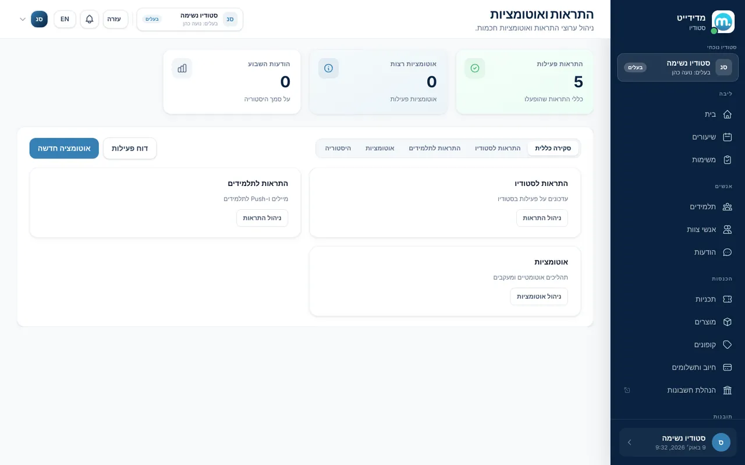Click the number 5 on התראות פעילות card

(x=578, y=82)
